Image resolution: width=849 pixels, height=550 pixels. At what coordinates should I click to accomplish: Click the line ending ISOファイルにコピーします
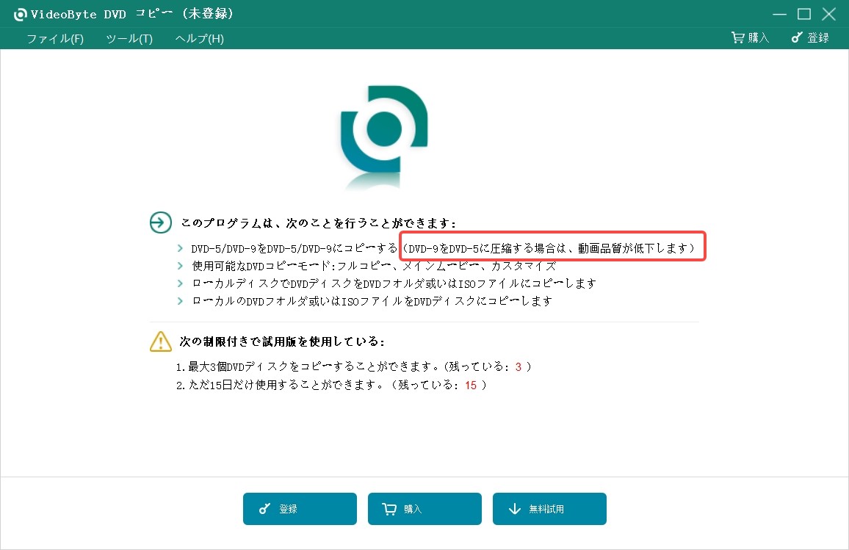pos(394,283)
